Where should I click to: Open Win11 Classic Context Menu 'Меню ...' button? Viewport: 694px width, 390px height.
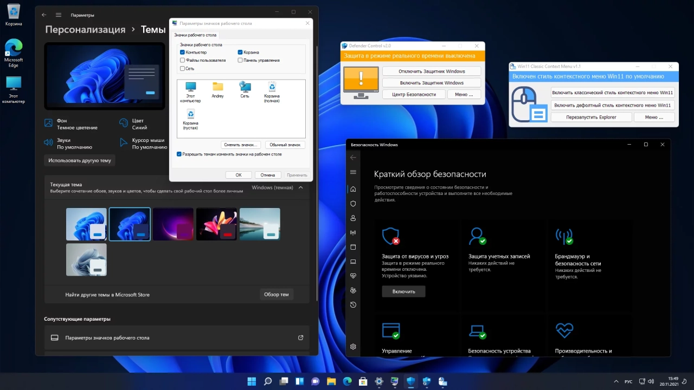tap(653, 117)
